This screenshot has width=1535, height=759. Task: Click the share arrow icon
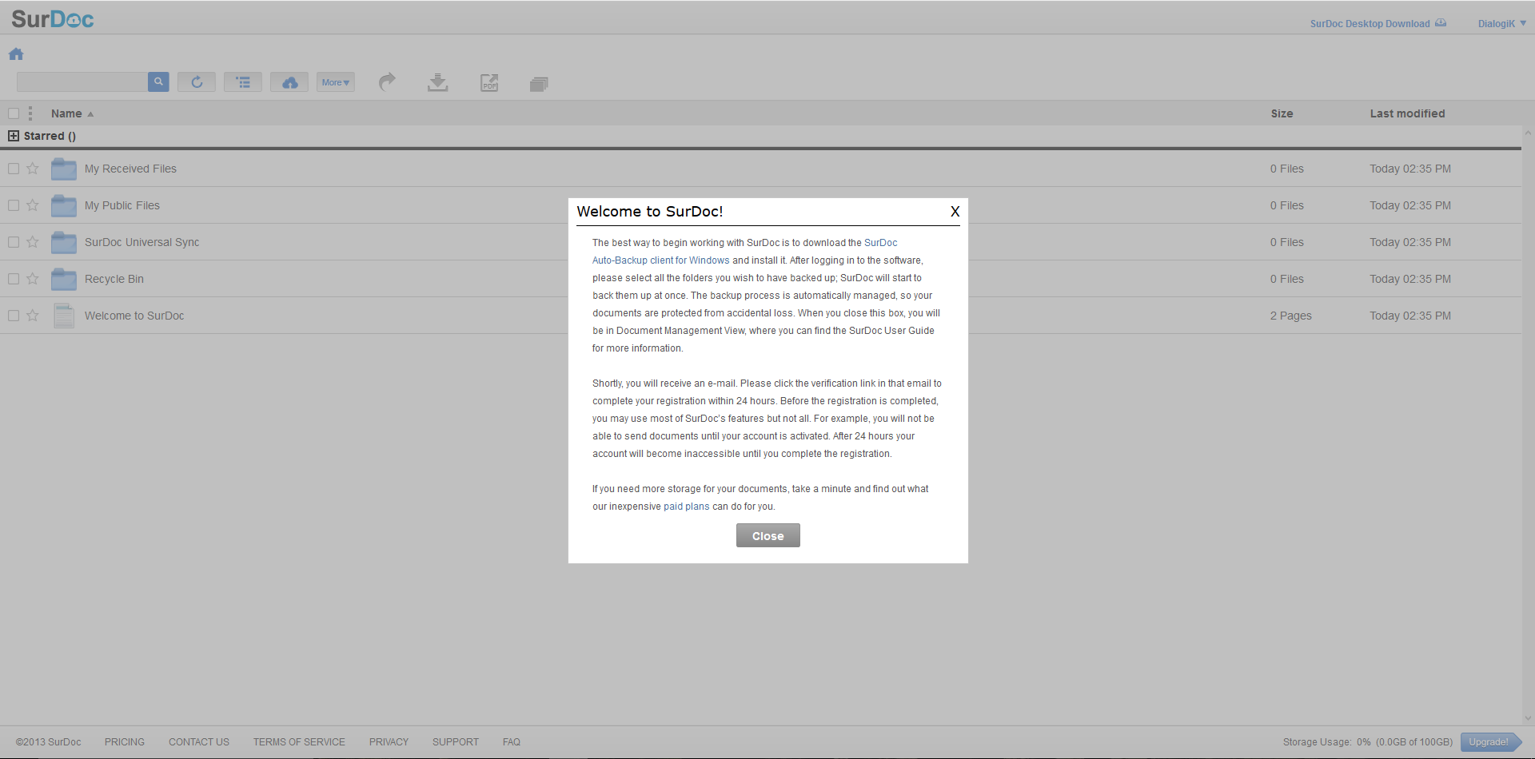[387, 81]
